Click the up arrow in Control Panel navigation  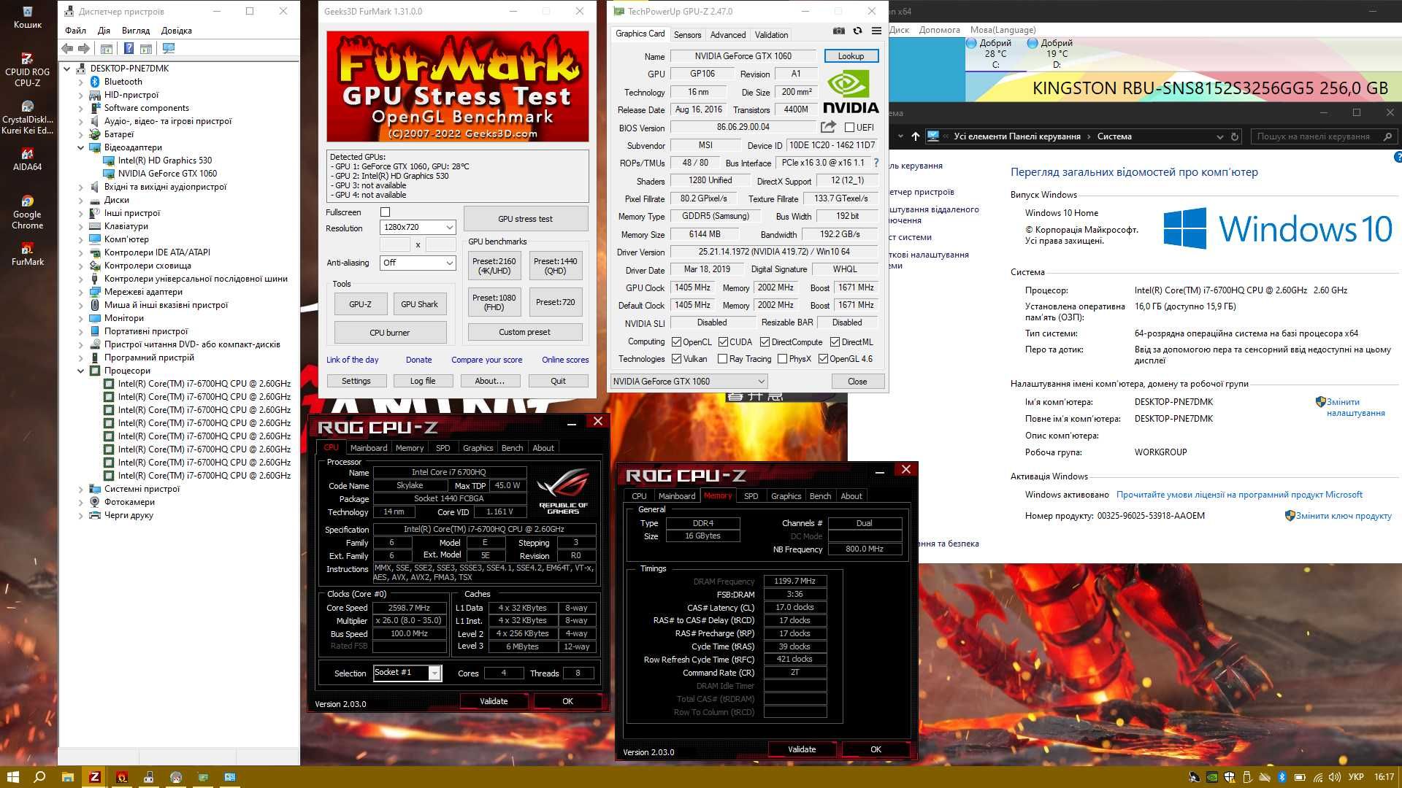(x=915, y=136)
